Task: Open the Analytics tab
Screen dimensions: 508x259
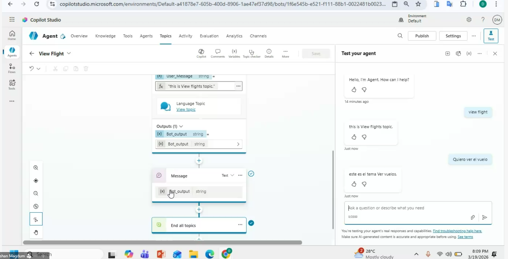Action: pyautogui.click(x=234, y=36)
